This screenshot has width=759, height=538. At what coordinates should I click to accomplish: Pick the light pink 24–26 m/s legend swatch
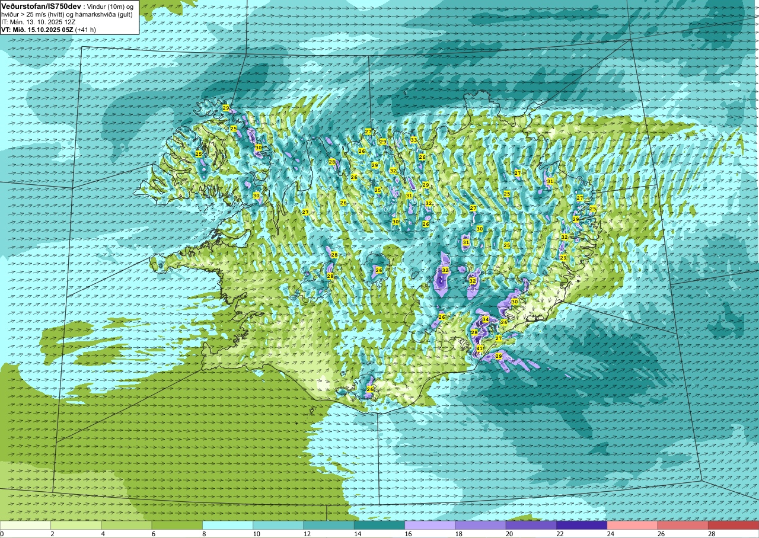click(632, 525)
